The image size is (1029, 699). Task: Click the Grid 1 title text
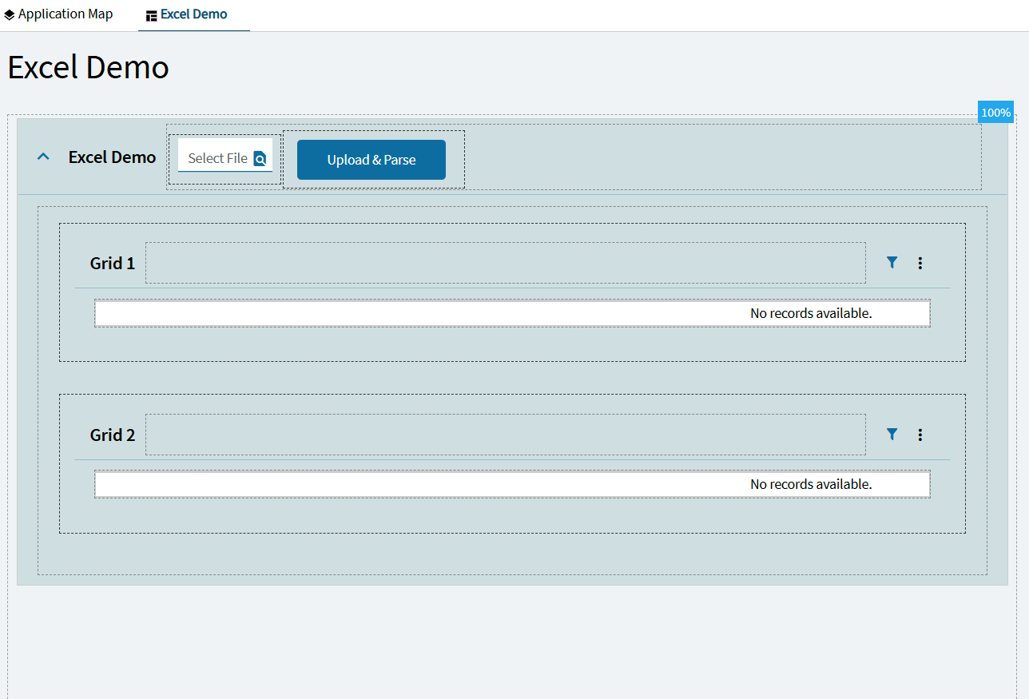point(113,263)
